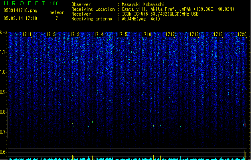The height and width of the screenshot is (160, 251).
Task: Click the 1716 time marker
Action: (x=146, y=34)
